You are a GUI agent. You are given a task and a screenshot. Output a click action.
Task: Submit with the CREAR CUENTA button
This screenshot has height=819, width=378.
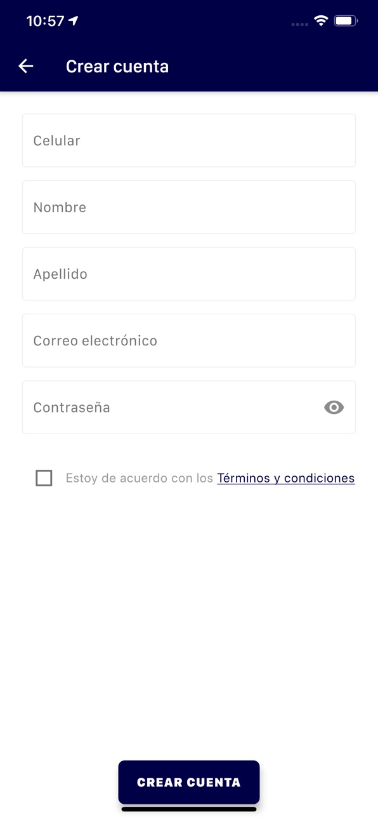[189, 782]
